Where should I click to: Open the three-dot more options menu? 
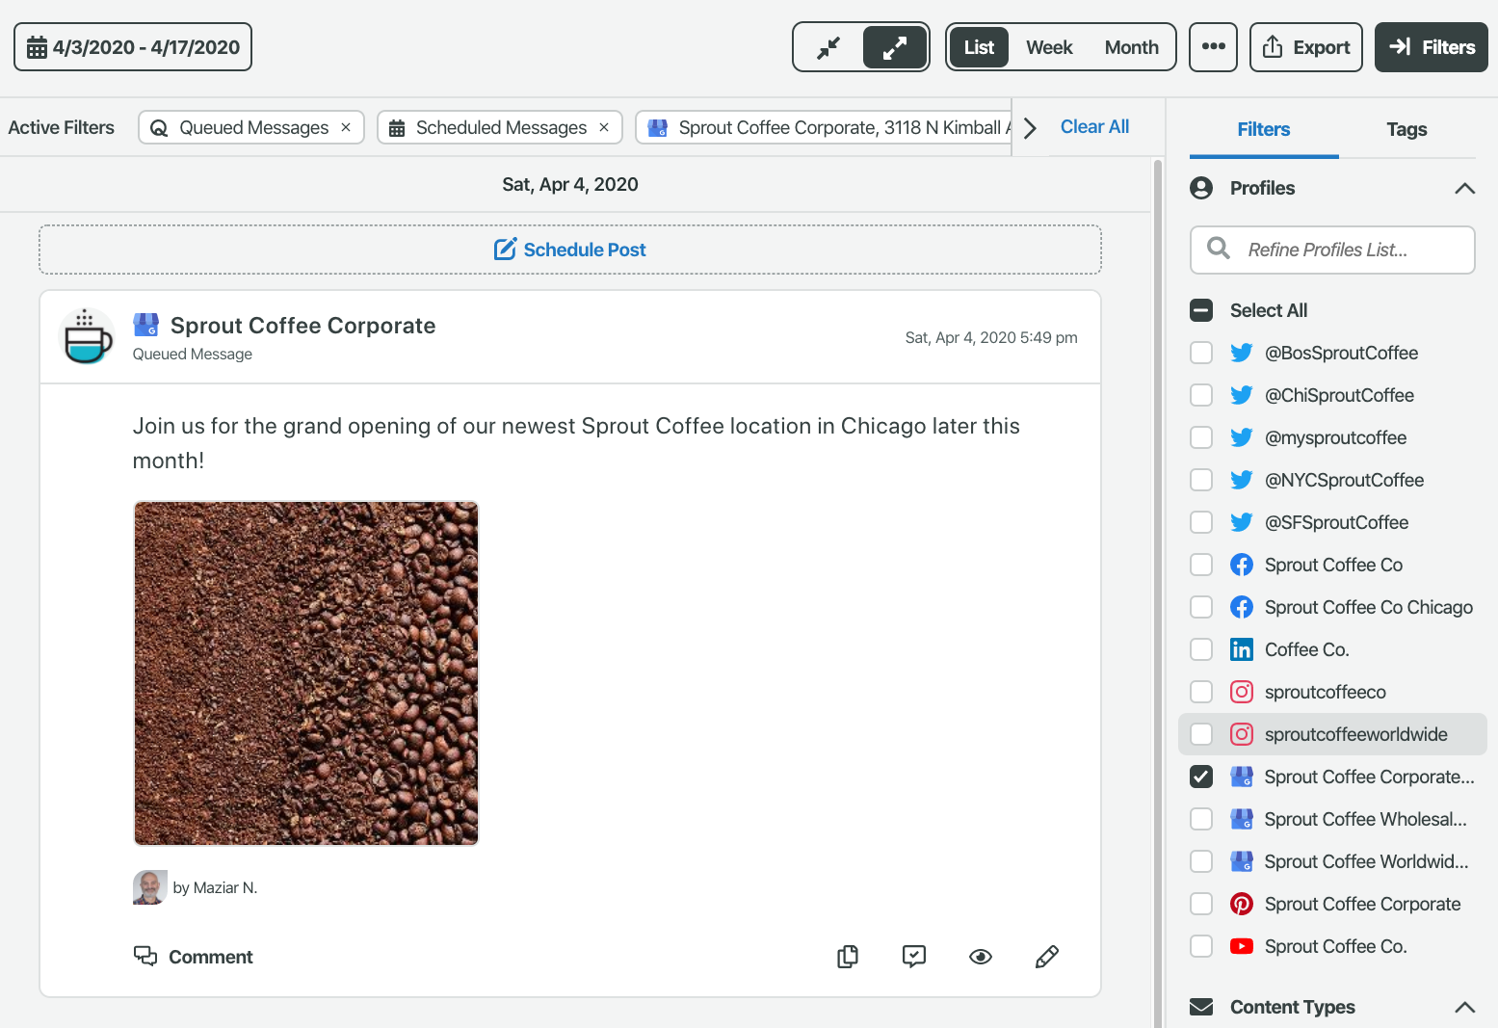1213,47
